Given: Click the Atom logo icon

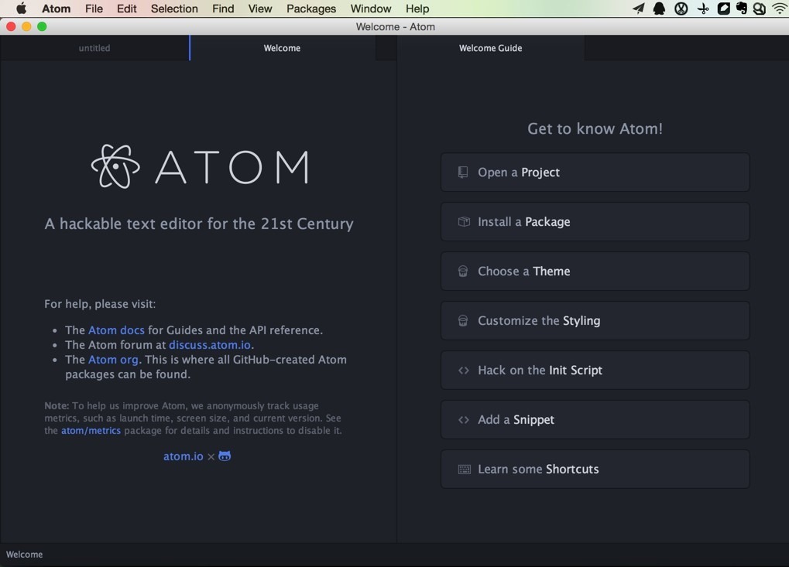Looking at the screenshot, I should (x=115, y=166).
